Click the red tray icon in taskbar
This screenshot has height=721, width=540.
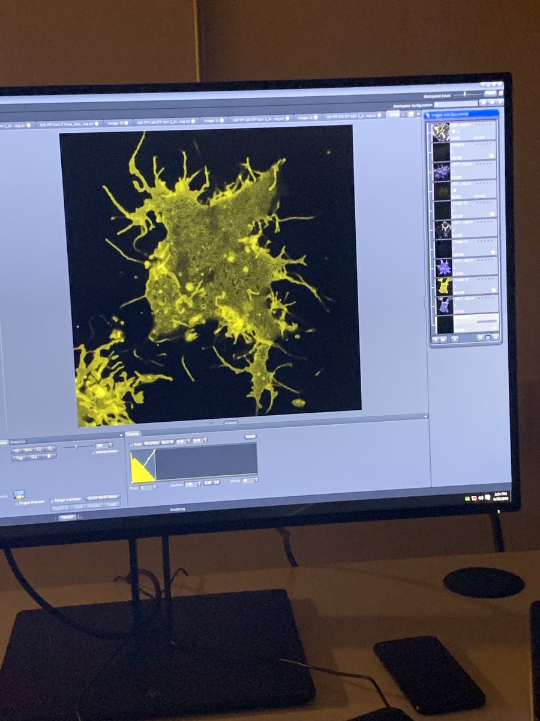475,498
